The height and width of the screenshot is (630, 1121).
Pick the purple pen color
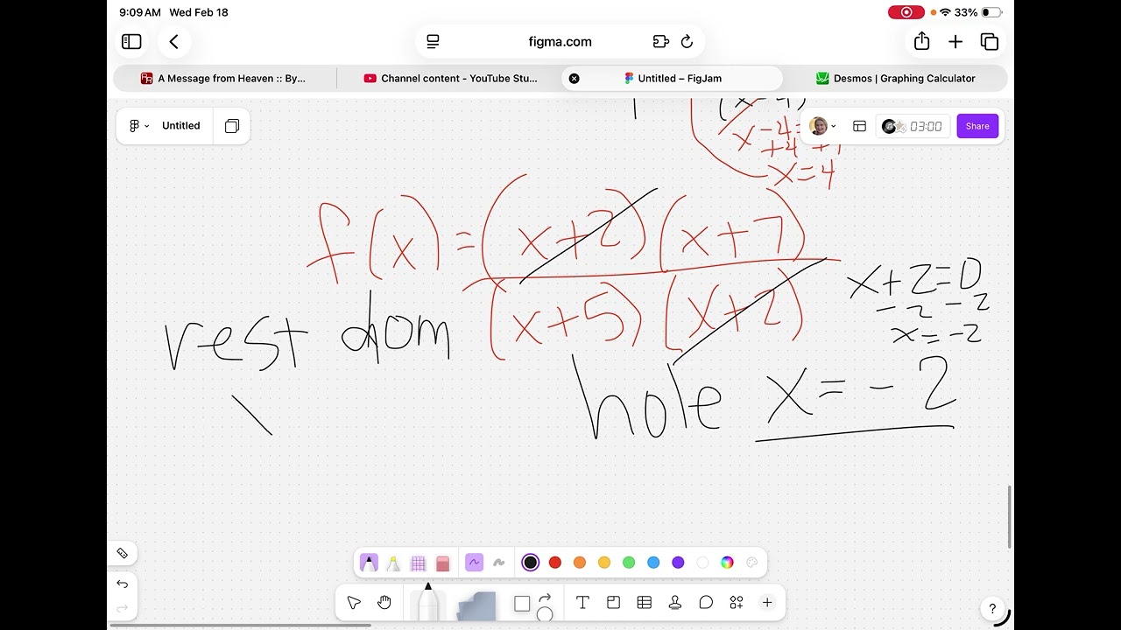(x=677, y=563)
